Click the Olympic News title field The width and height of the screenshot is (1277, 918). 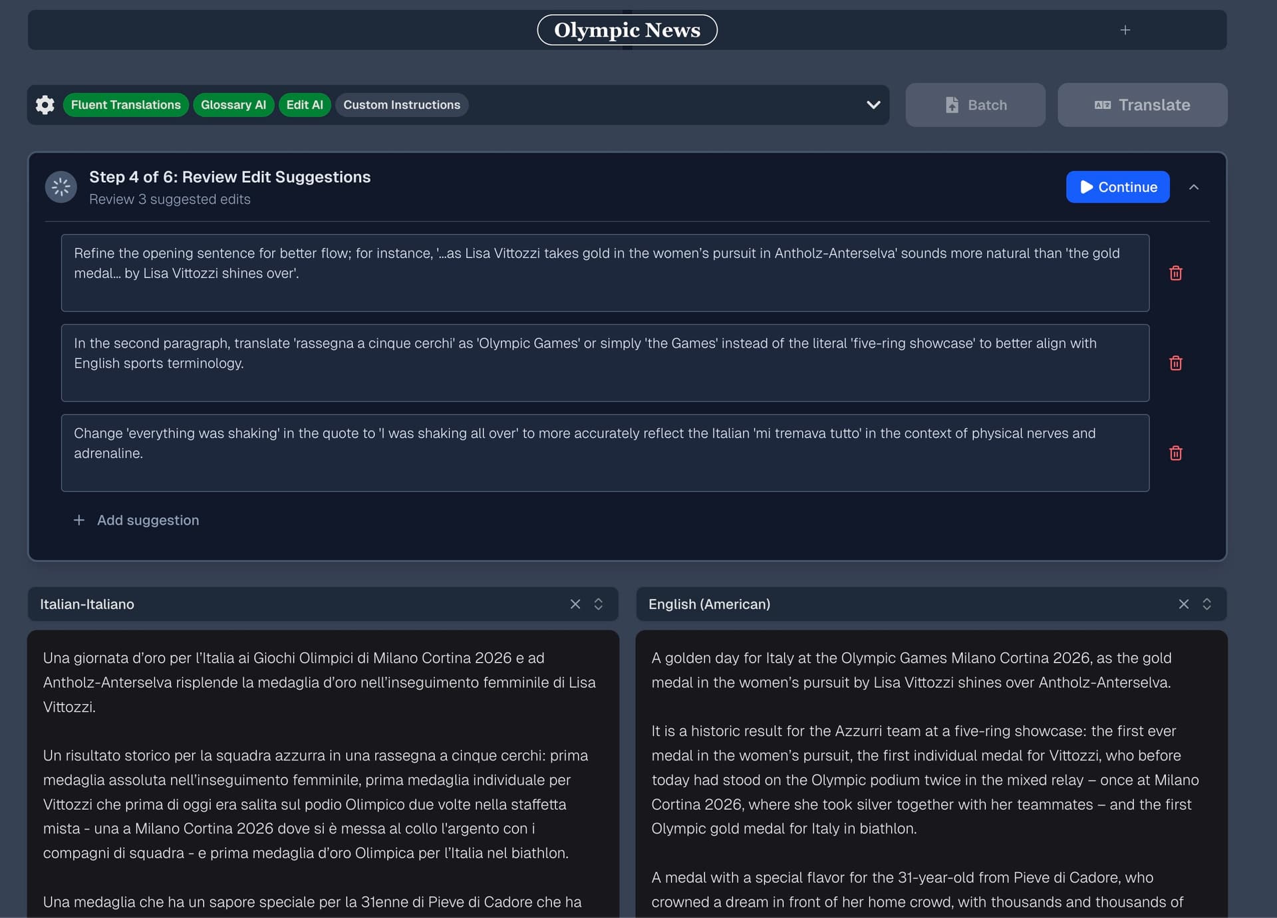click(x=627, y=30)
